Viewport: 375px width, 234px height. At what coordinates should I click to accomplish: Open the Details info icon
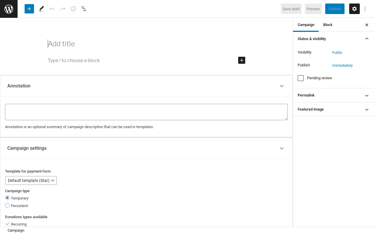[73, 9]
